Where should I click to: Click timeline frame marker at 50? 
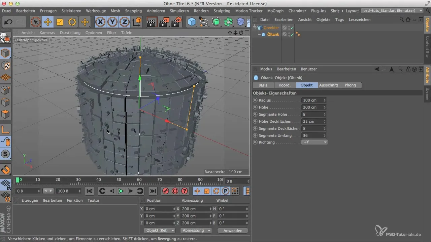(x=119, y=180)
